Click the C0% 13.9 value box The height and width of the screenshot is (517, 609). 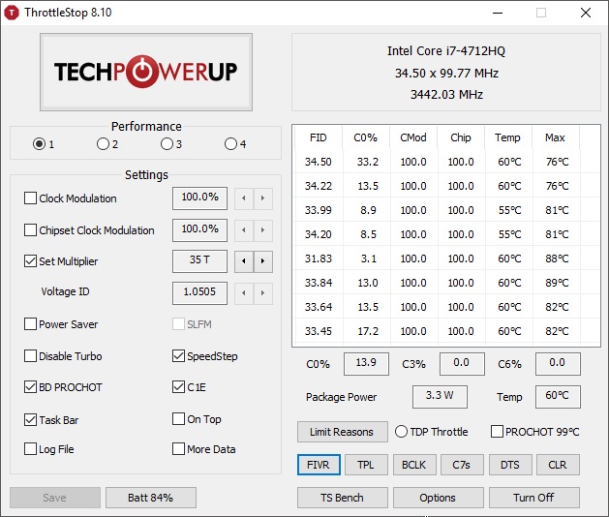pos(366,364)
